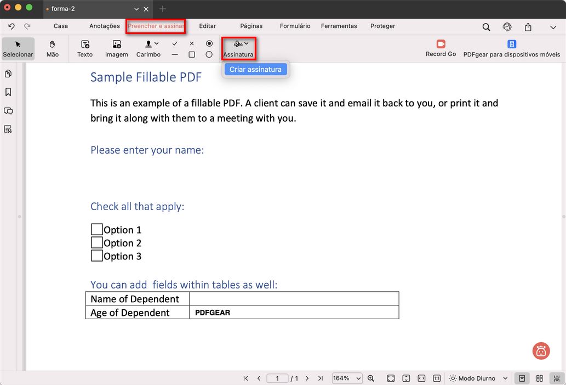Jump to the last page
This screenshot has height=385, width=566.
(320, 378)
